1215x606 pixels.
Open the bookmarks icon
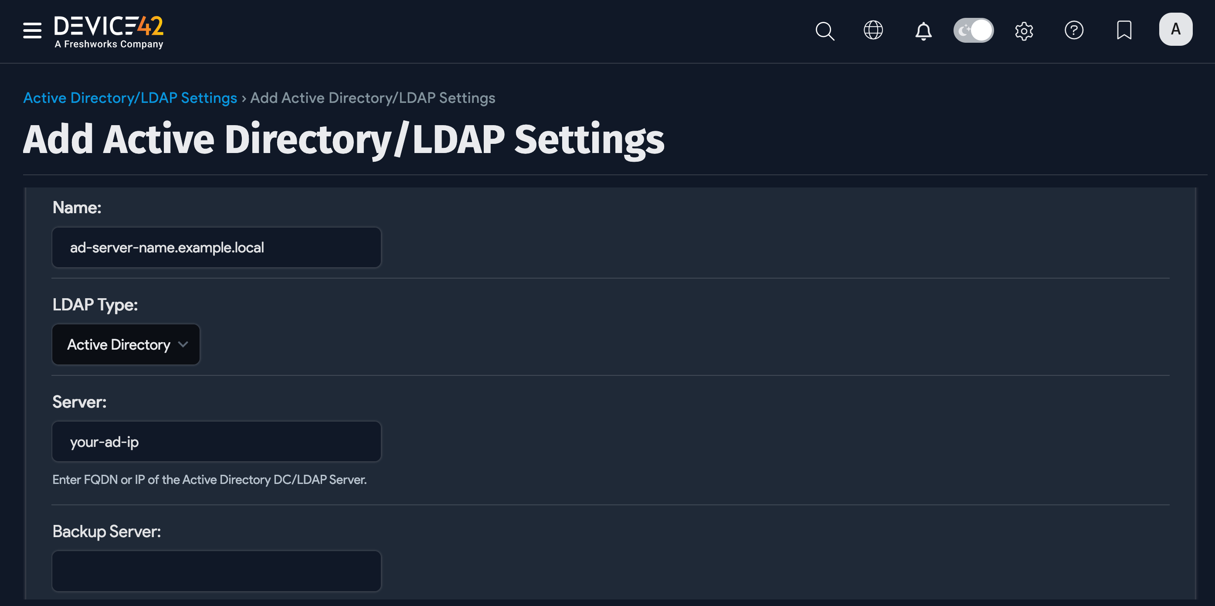[1124, 30]
